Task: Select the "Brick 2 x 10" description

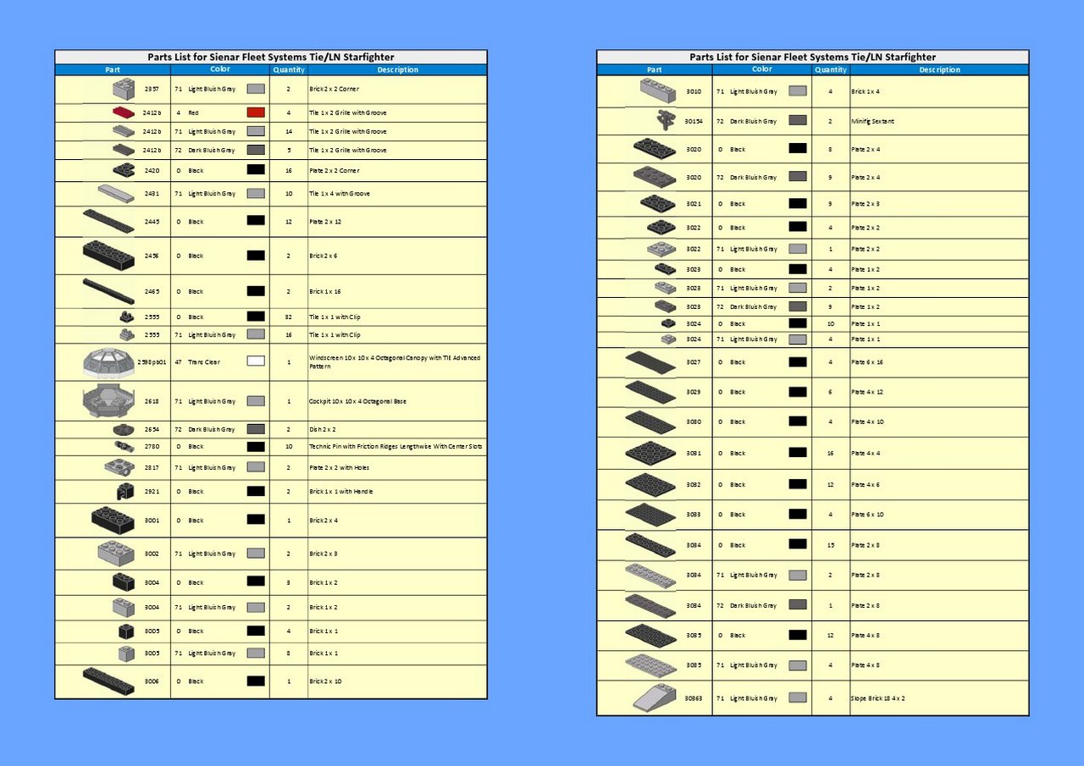Action: pyautogui.click(x=326, y=681)
